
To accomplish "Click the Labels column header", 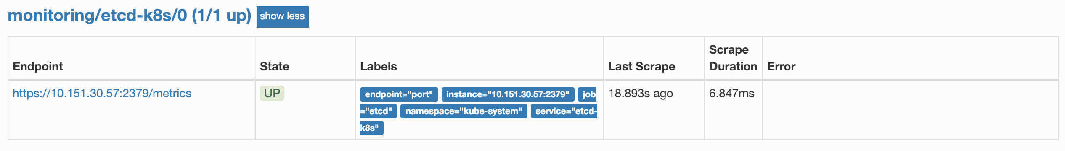I will [378, 66].
